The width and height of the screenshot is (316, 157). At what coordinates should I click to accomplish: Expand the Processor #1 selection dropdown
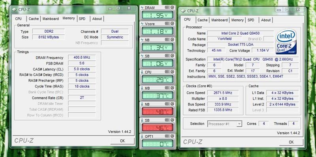click(x=239, y=124)
